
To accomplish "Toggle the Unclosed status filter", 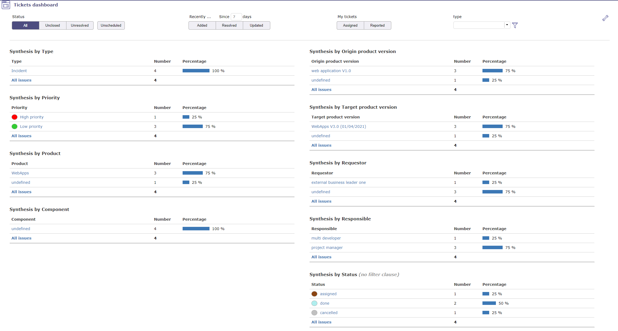I will pos(52,25).
